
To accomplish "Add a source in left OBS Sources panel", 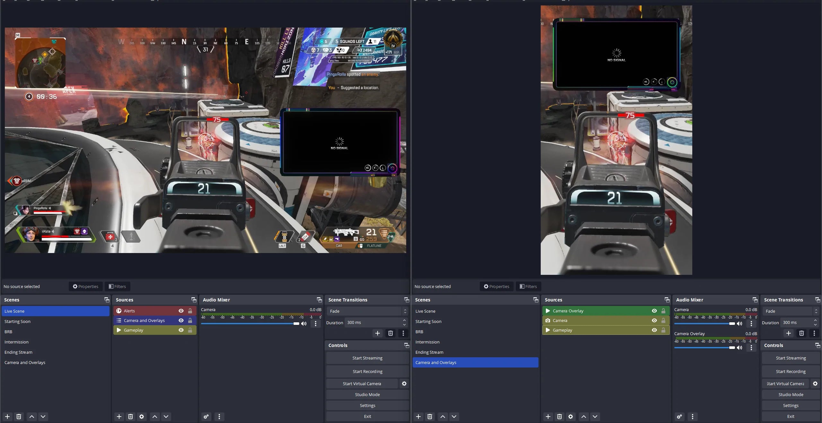I will click(119, 417).
